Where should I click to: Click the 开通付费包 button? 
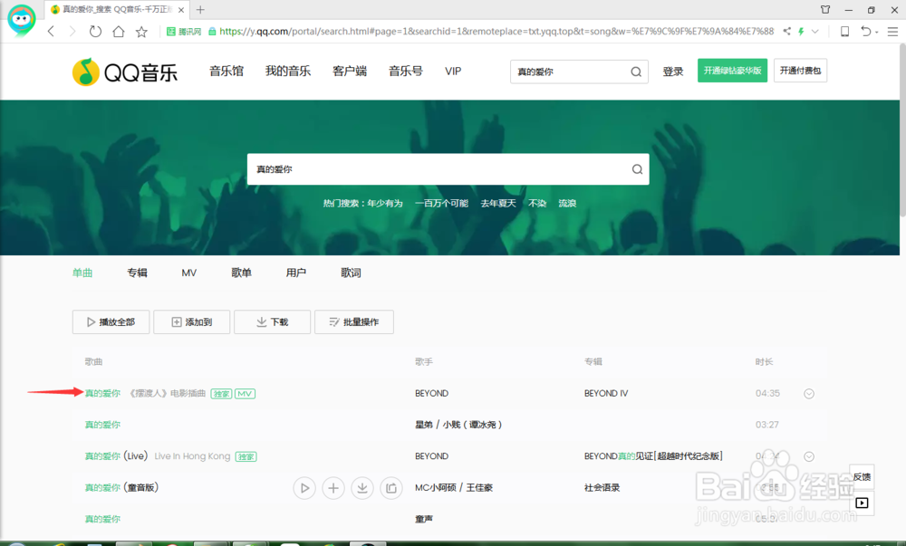800,71
